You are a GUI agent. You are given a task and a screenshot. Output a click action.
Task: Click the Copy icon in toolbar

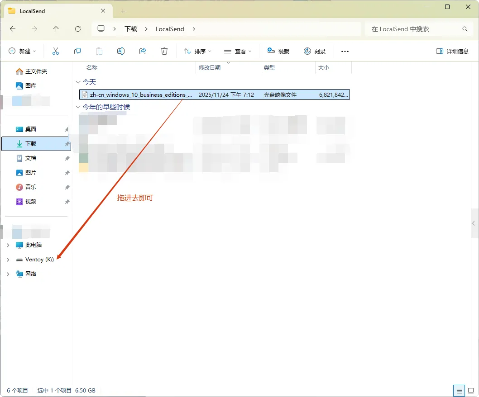[77, 52]
